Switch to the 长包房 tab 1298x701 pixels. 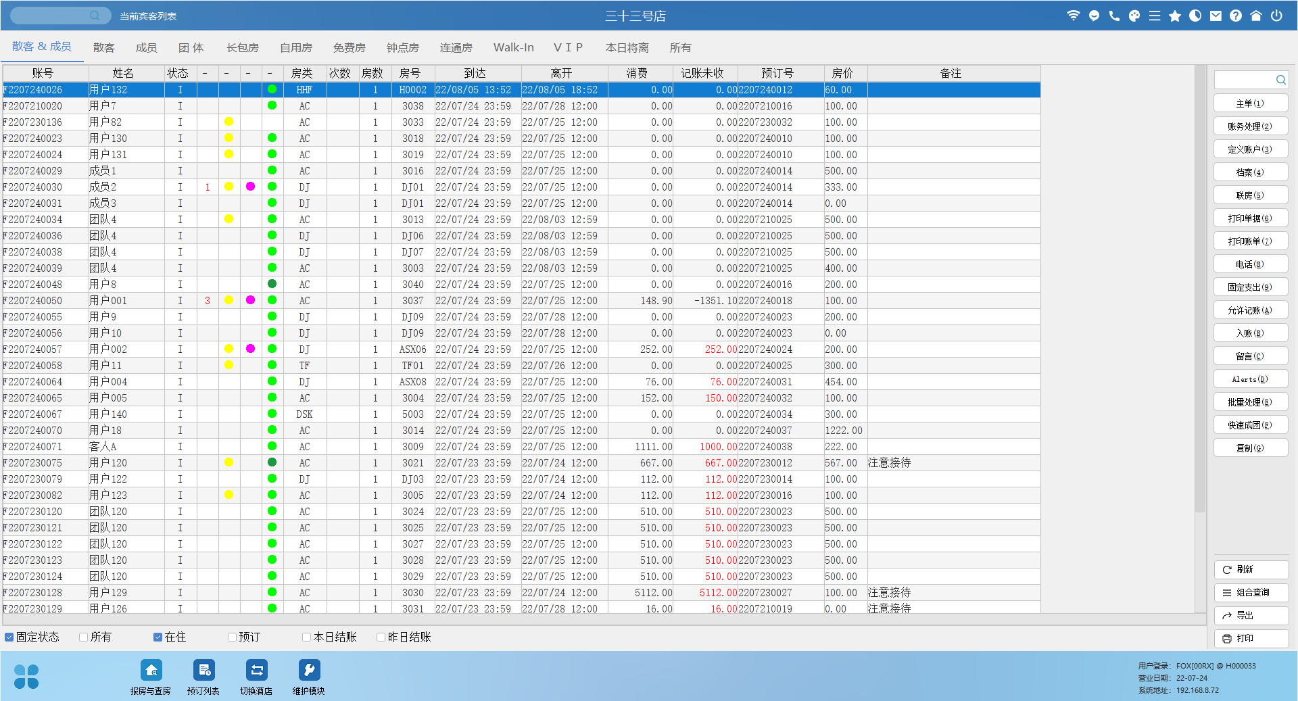(x=242, y=48)
